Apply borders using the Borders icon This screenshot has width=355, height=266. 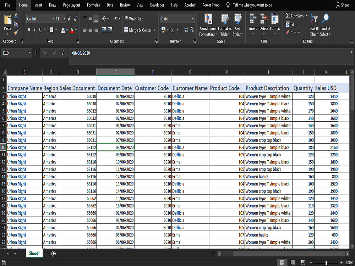[x=51, y=30]
